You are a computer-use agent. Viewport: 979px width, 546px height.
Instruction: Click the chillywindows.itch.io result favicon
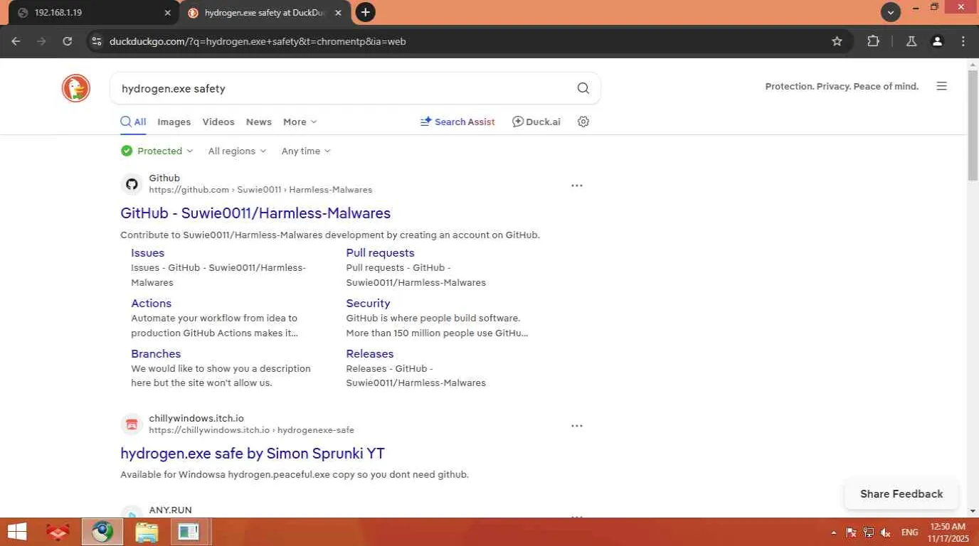tap(132, 424)
